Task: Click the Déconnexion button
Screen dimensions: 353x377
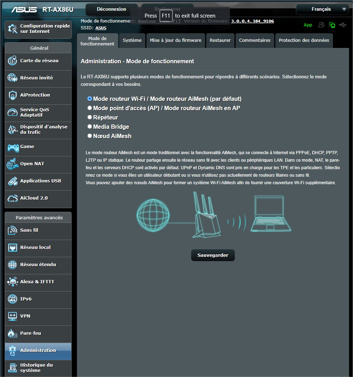Action: (111, 9)
